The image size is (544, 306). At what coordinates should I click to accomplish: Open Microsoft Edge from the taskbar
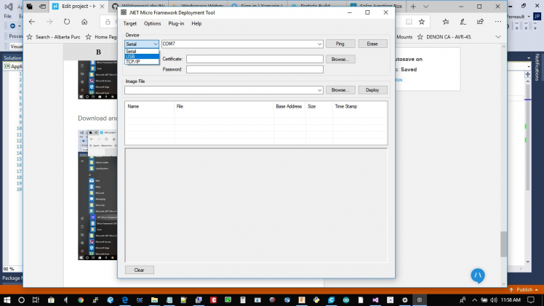coord(124,299)
